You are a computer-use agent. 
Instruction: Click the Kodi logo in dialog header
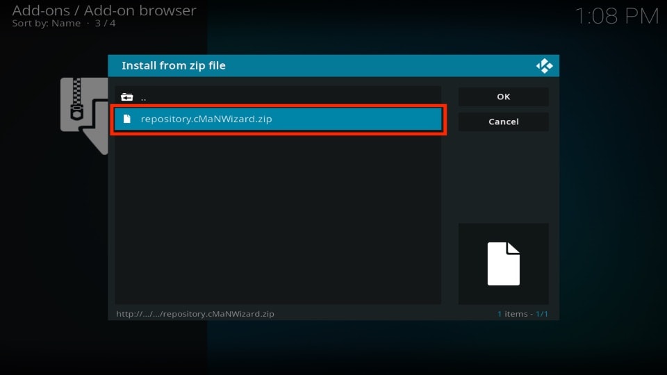pyautogui.click(x=544, y=66)
